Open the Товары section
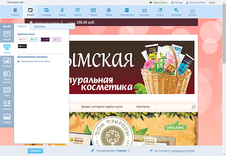This screenshot has width=226, height=156. [93, 12]
